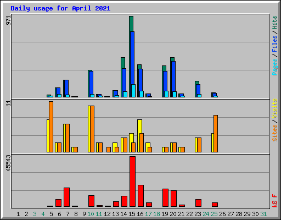Screen dimensions: 281x220
Task: Click day label '30' on x-axis
Action: 256,214
